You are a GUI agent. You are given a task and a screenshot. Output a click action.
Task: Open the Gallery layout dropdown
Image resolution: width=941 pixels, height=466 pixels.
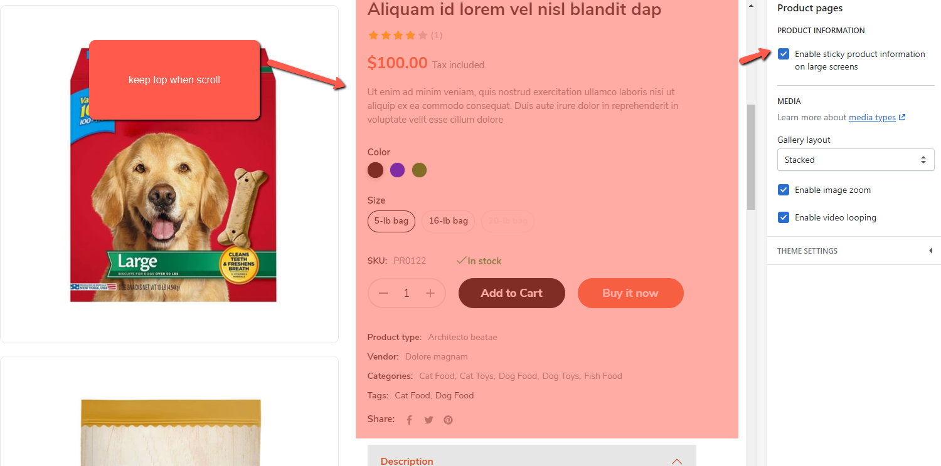(x=856, y=160)
